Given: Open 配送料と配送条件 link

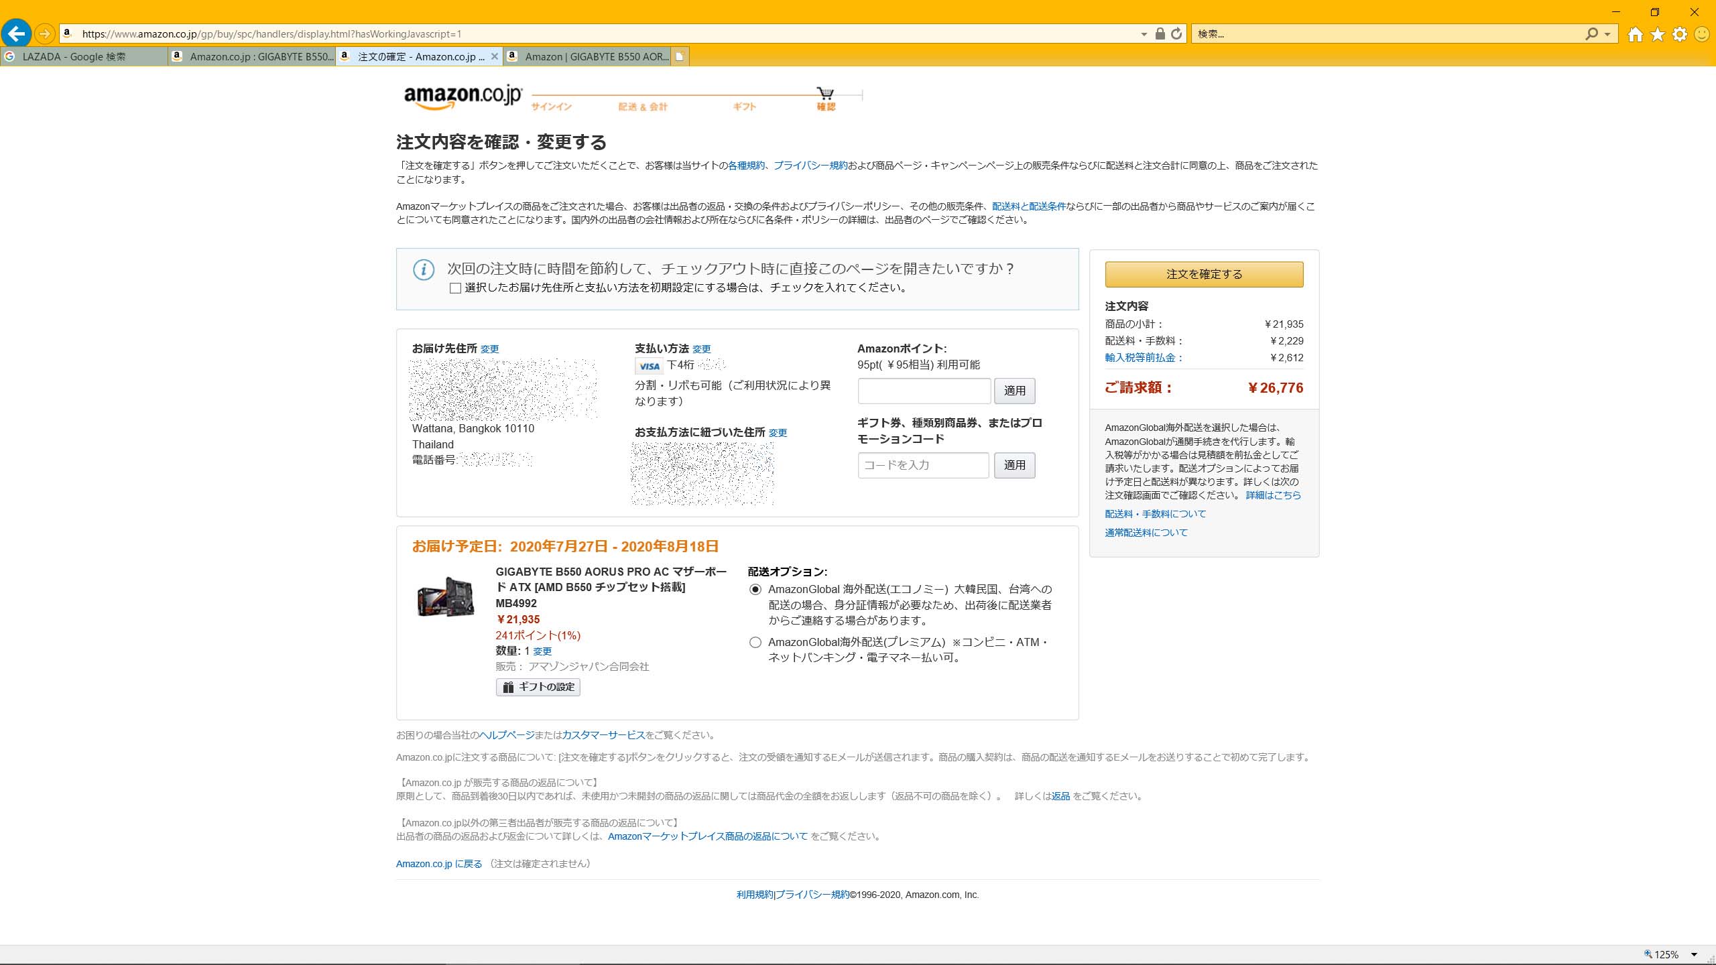Looking at the screenshot, I should point(1029,206).
